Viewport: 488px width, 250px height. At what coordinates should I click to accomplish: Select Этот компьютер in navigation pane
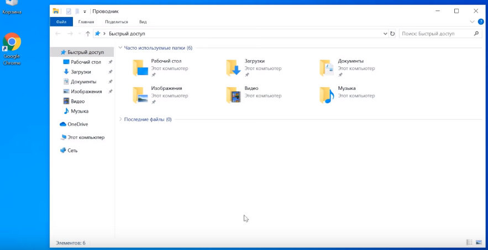82,137
